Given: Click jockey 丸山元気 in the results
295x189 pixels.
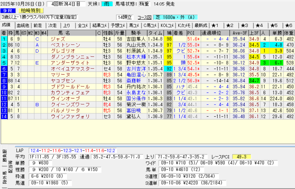Looking at the screenshot, I should pos(136,45).
